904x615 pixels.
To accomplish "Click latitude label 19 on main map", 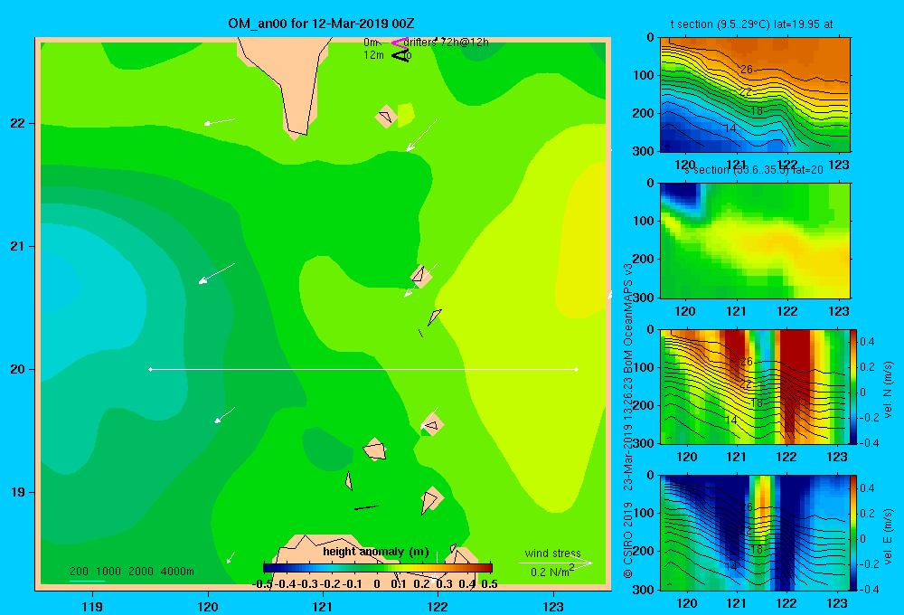I will (x=17, y=492).
